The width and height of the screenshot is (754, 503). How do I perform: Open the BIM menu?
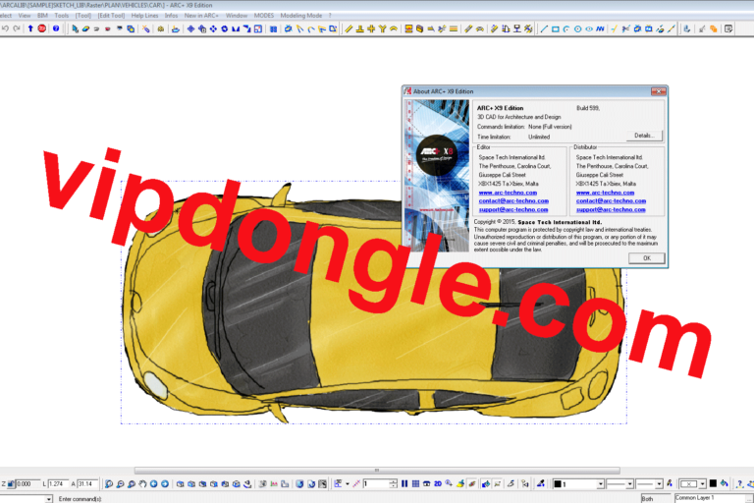click(x=42, y=16)
